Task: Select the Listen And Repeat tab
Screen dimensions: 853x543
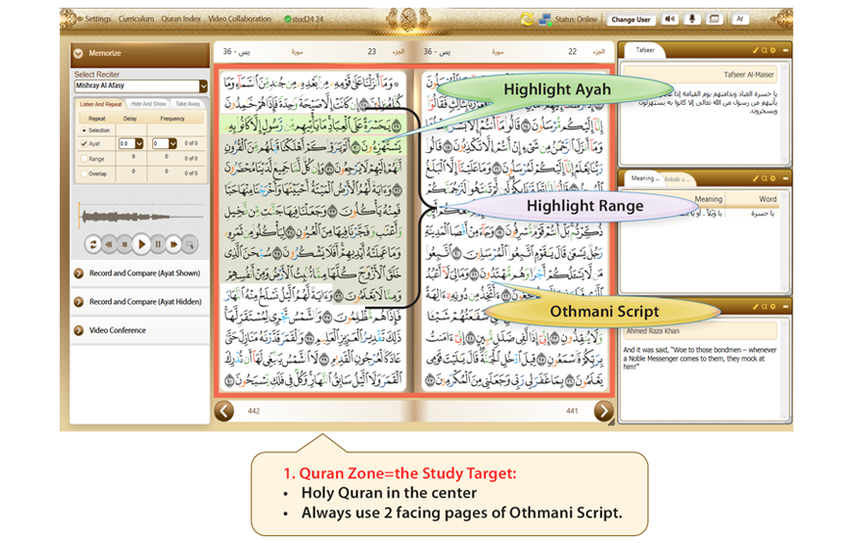Action: [x=101, y=104]
